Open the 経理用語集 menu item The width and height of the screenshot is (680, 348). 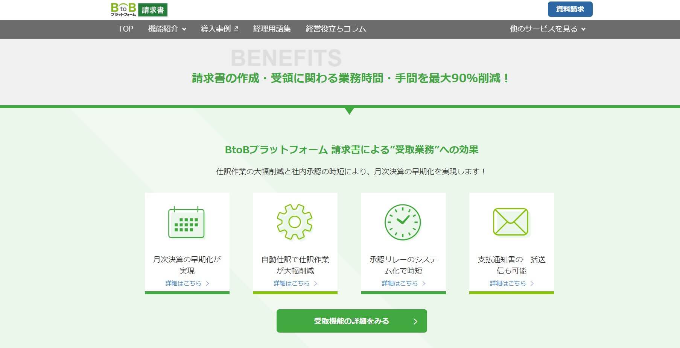click(272, 29)
